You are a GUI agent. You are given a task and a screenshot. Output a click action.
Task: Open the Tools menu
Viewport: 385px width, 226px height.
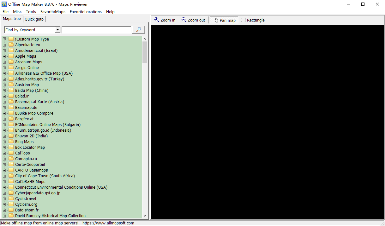click(x=31, y=12)
